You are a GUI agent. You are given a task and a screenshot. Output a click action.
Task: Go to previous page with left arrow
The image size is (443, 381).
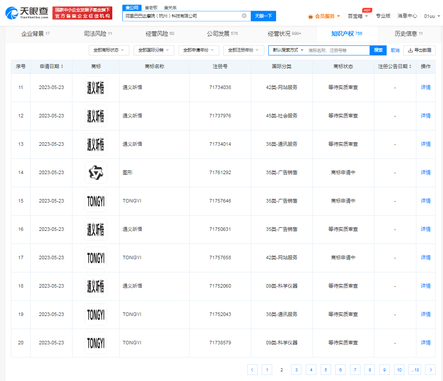coord(252,370)
